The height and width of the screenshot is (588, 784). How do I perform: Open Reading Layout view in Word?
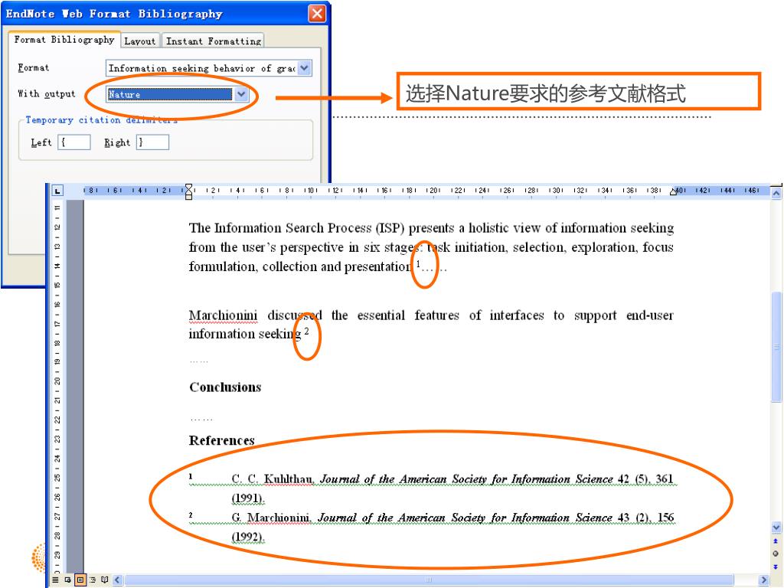(104, 580)
